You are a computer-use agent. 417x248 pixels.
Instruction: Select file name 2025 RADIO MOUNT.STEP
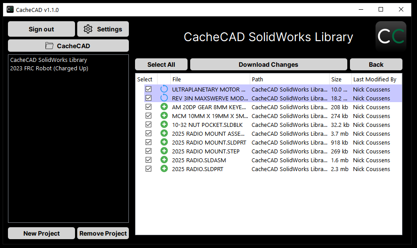tap(206, 151)
